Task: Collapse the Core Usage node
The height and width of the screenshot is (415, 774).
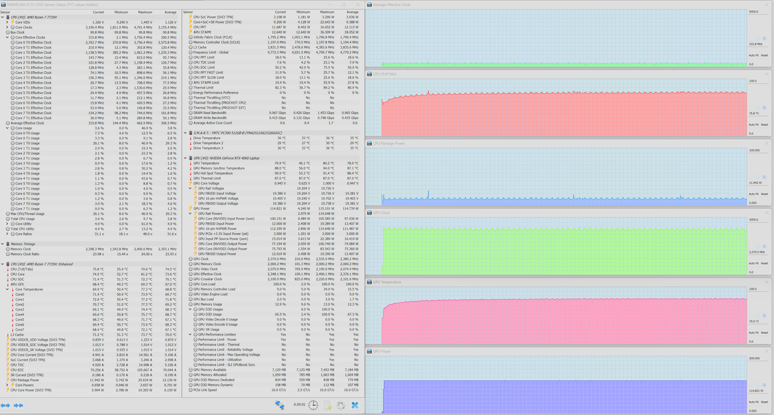Action: tap(8, 128)
